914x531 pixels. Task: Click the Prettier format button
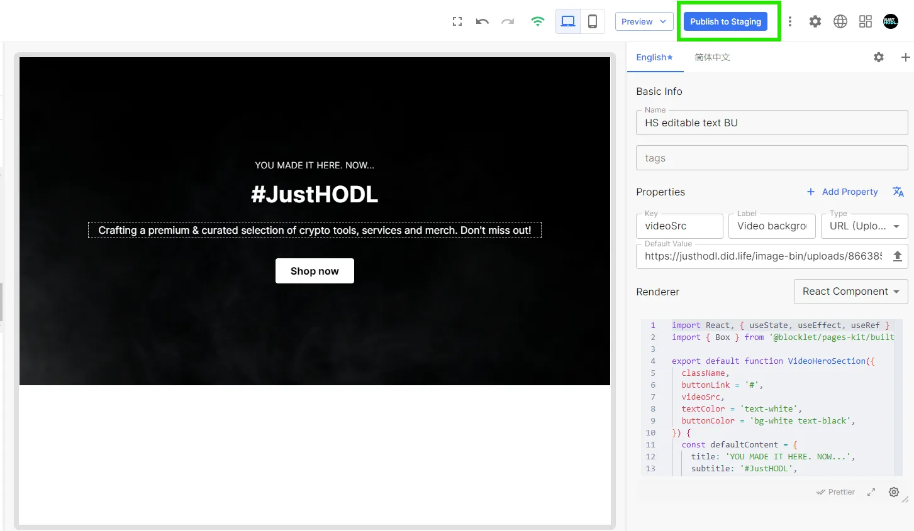835,492
